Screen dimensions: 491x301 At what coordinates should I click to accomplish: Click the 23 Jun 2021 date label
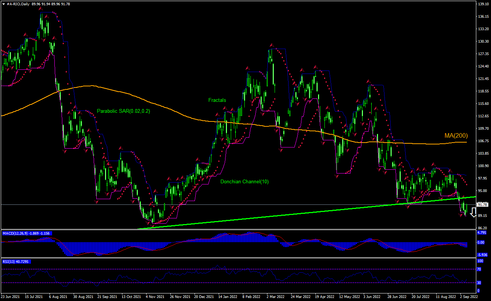point(11,297)
